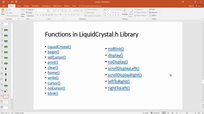Click the Tell me what you want search box
This screenshot has width=204, height=114.
[x=91, y=6]
